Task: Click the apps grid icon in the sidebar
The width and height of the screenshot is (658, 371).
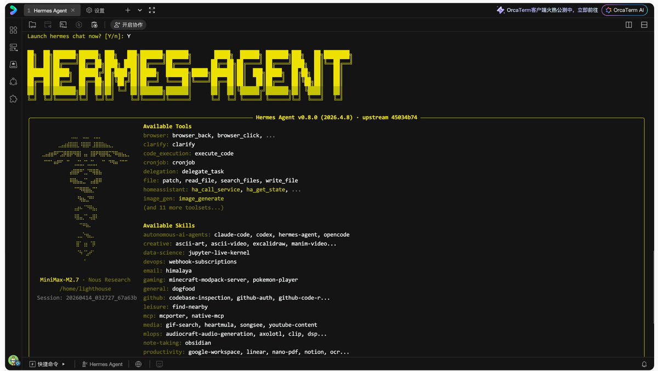Action: (13, 30)
